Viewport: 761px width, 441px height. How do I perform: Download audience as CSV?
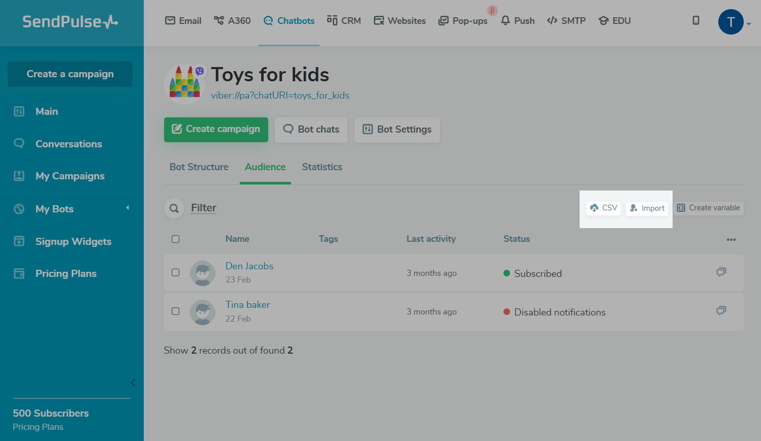[604, 208]
